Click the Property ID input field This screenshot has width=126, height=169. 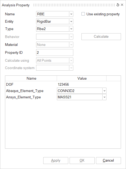(55, 52)
